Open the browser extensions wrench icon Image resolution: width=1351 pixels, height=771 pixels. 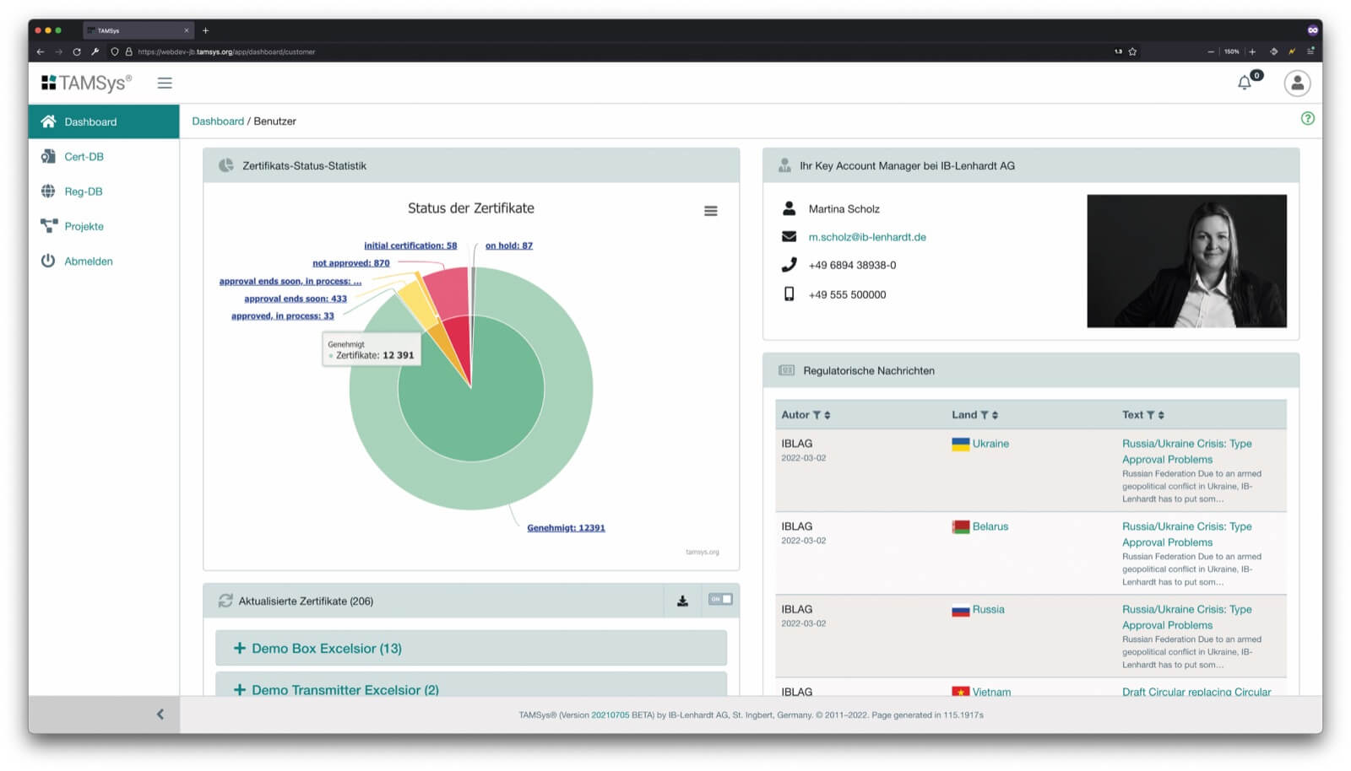tap(95, 51)
